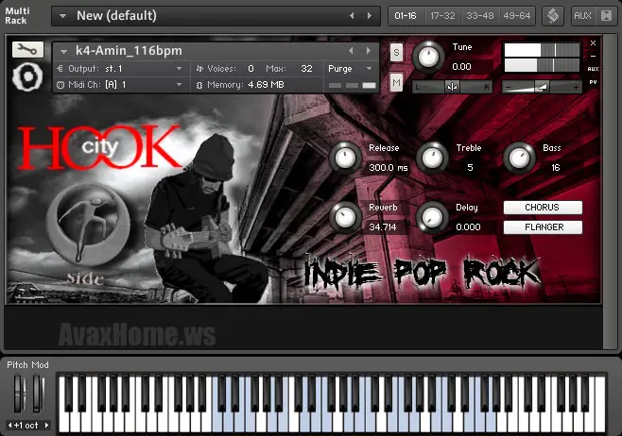Toggle instrument AUX sends display
Image resolution: width=622 pixels, height=436 pixels.
point(593,69)
